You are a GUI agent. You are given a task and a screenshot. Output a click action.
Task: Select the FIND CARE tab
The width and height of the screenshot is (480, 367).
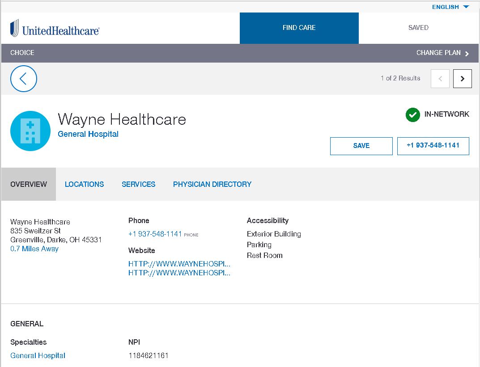tap(299, 28)
